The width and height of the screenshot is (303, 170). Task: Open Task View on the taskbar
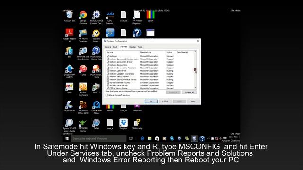click(x=131, y=138)
